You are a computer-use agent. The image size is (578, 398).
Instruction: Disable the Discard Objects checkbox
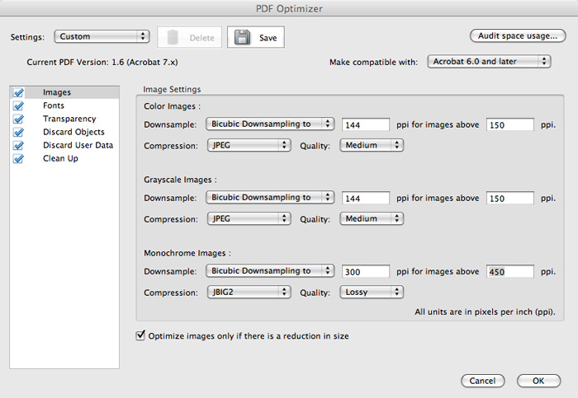click(x=18, y=133)
